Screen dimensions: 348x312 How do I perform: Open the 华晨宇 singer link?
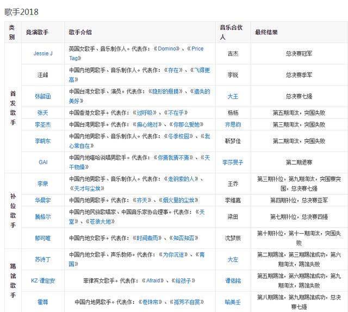coord(43,200)
